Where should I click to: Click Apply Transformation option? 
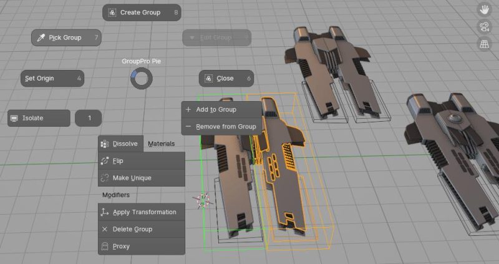click(141, 212)
